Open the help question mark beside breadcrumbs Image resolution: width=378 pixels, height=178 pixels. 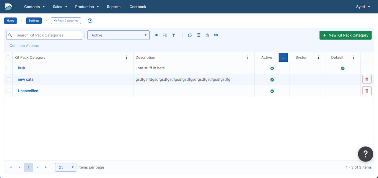[90, 21]
